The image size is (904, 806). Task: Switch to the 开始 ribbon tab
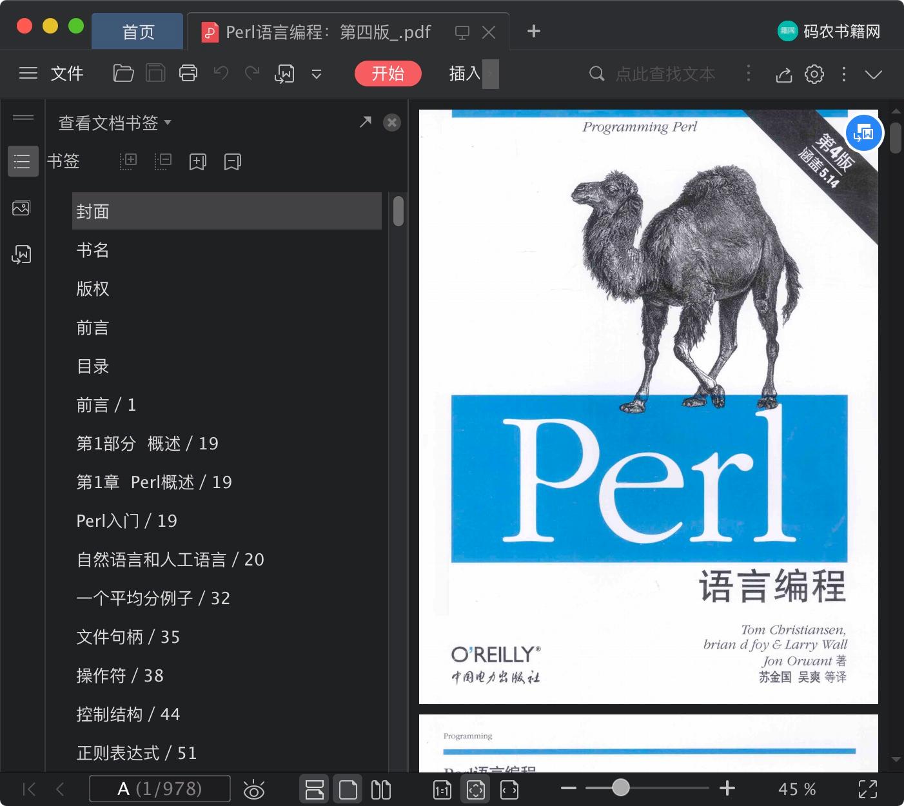click(388, 74)
